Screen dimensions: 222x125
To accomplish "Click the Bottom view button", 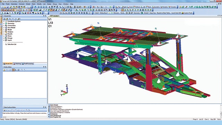I will click(x=137, y=7).
